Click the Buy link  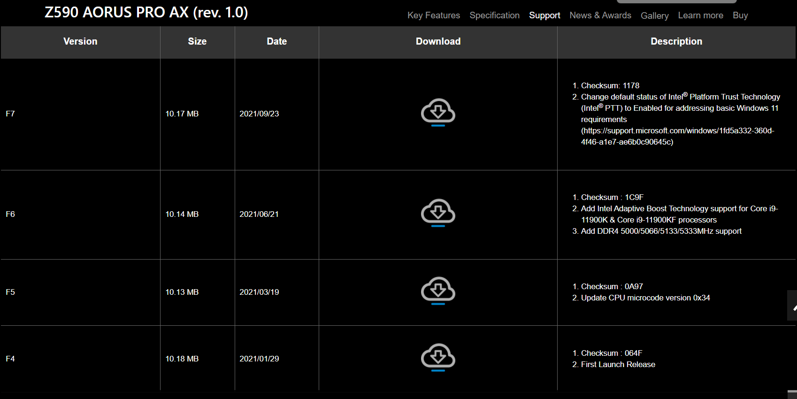click(x=740, y=15)
